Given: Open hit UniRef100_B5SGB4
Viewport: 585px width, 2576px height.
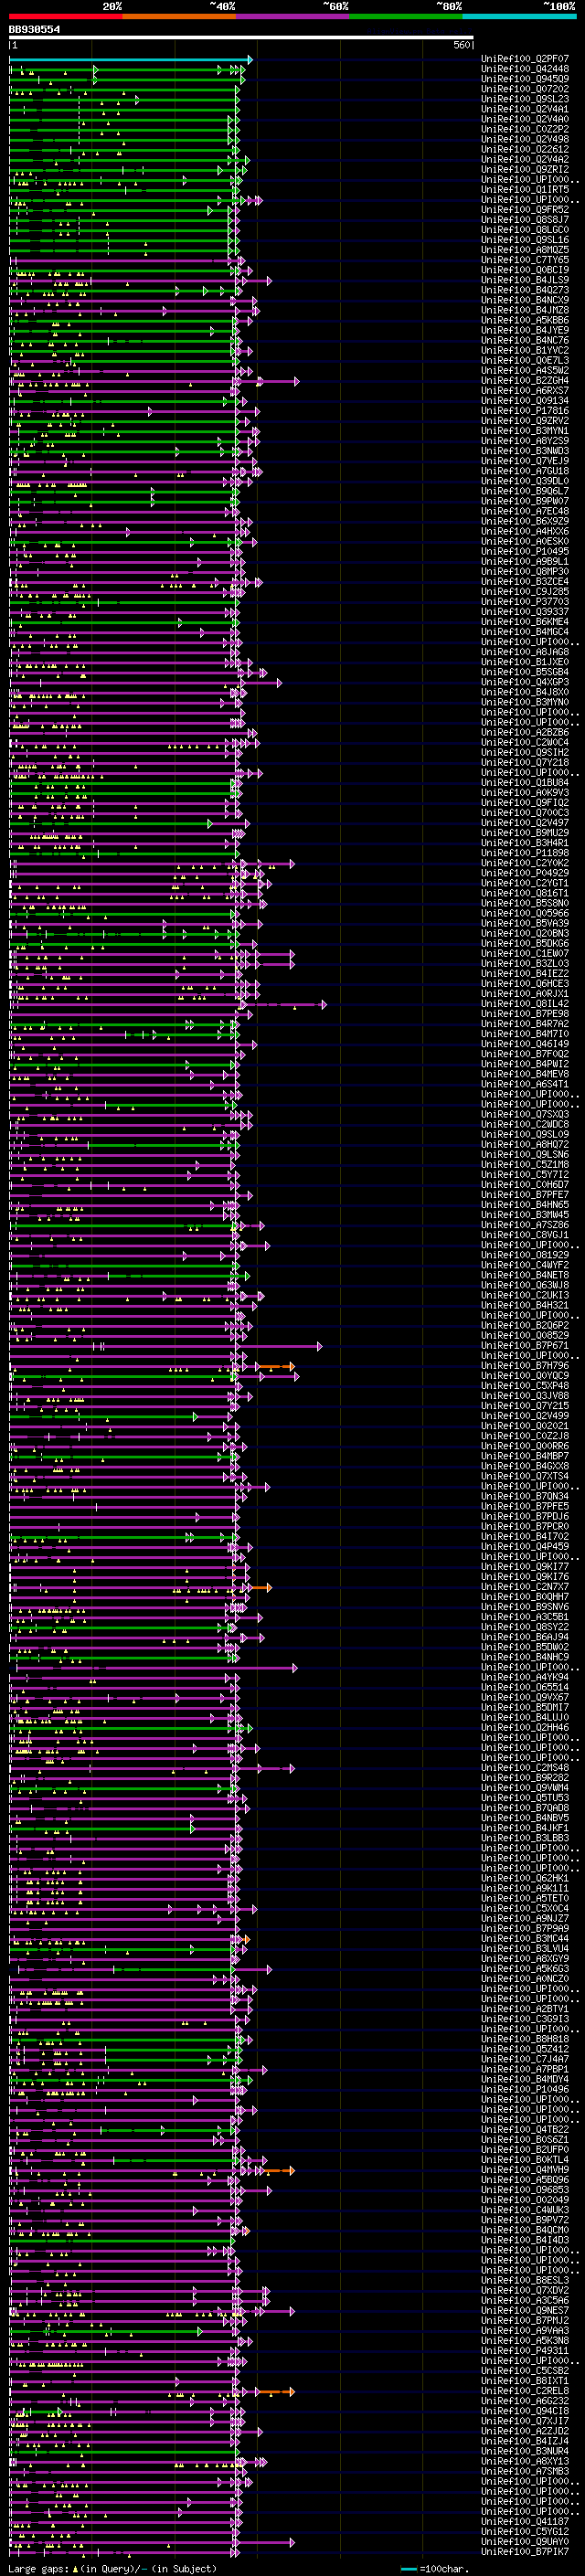Looking at the screenshot, I should point(524,671).
